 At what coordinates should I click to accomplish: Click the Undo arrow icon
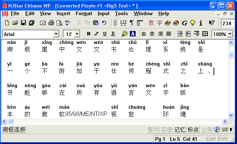pos(104,23)
